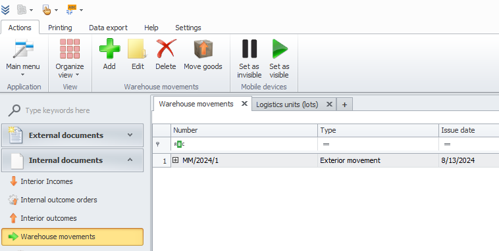The image size is (499, 251).
Task: Open Issue date equals filter operator
Action: coord(447,145)
